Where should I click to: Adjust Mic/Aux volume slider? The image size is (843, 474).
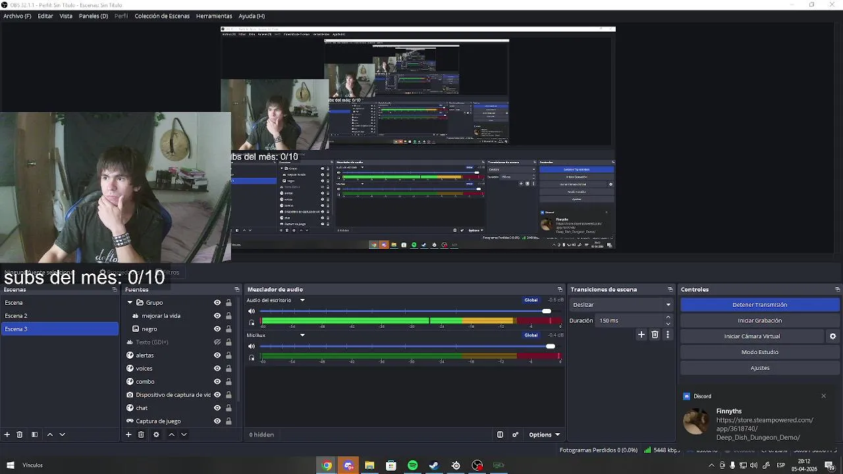click(x=551, y=346)
